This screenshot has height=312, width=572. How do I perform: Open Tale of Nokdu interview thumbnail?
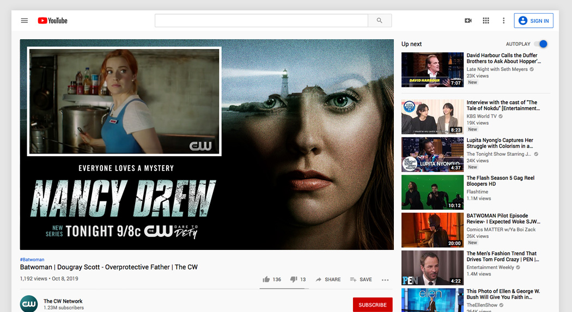point(433,117)
